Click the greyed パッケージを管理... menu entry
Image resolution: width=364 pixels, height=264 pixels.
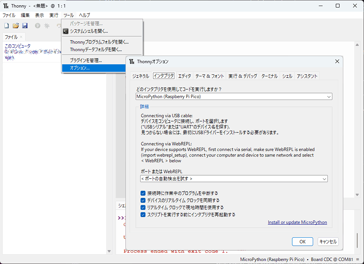pos(102,24)
